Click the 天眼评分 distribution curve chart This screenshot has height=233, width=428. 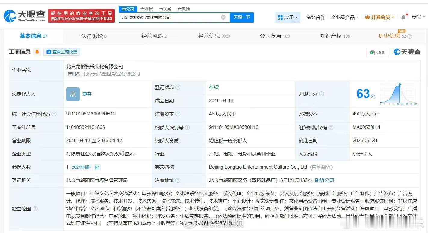398,94
